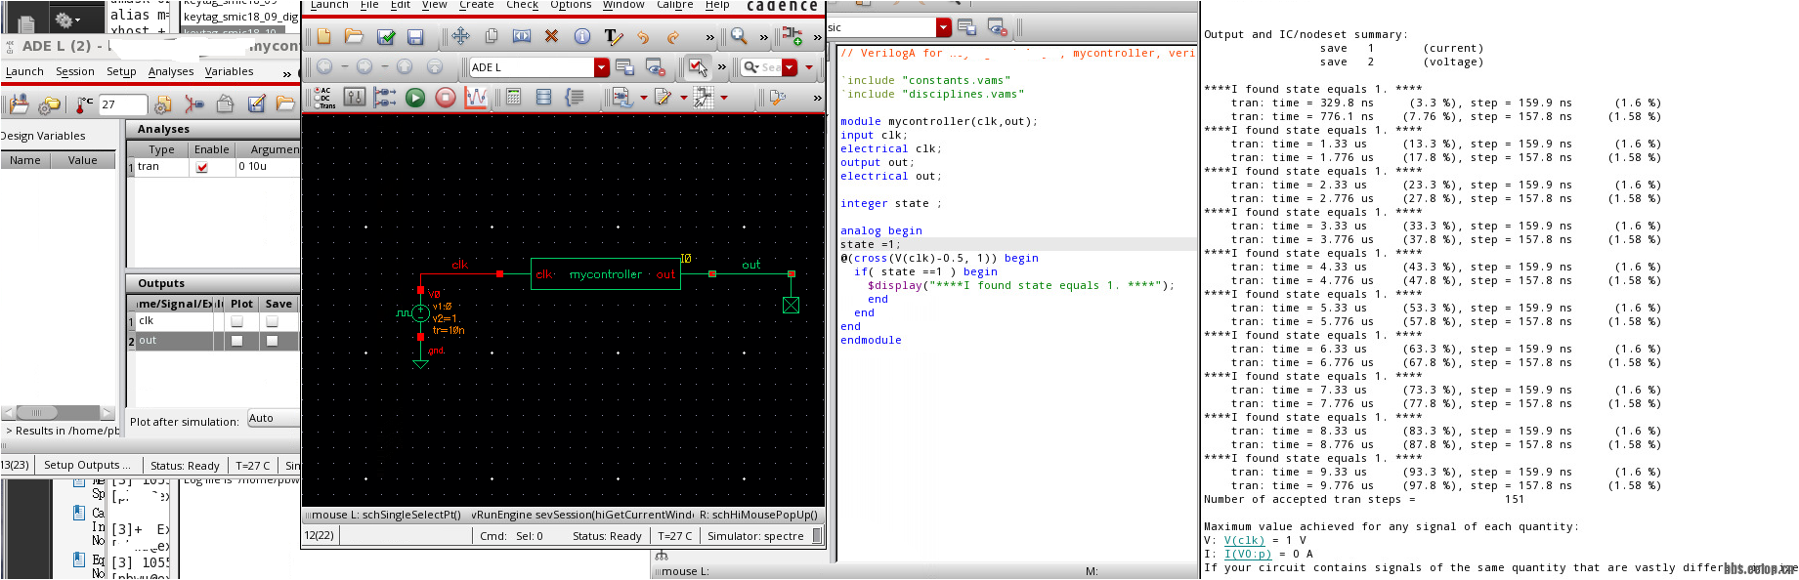Toggle the Enable checkbox for tran analysis
Viewport: 1799px width, 580px height.
[202, 167]
